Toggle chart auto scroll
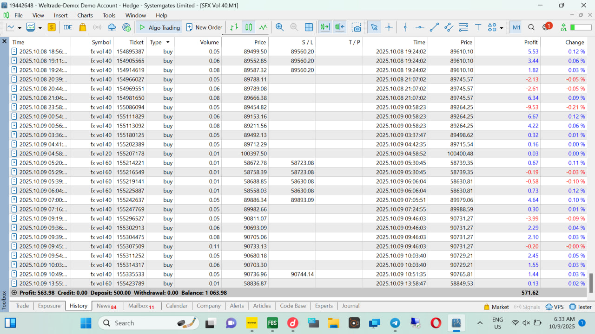595x334 pixels. [x=324, y=27]
